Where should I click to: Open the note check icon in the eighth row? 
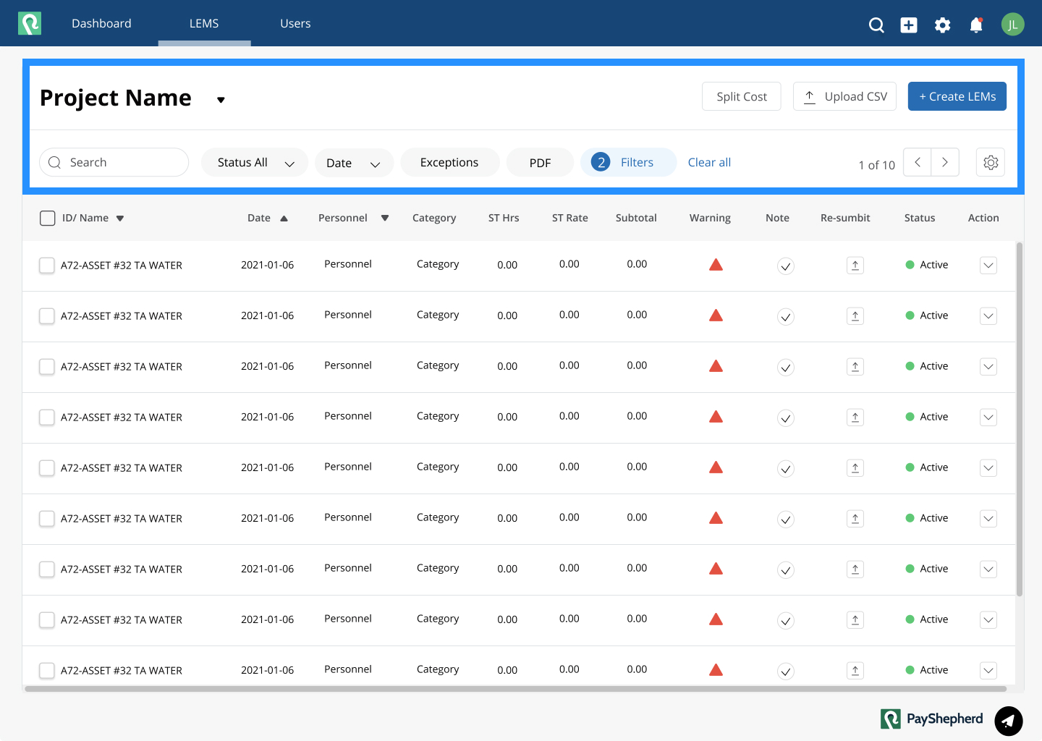pyautogui.click(x=786, y=621)
